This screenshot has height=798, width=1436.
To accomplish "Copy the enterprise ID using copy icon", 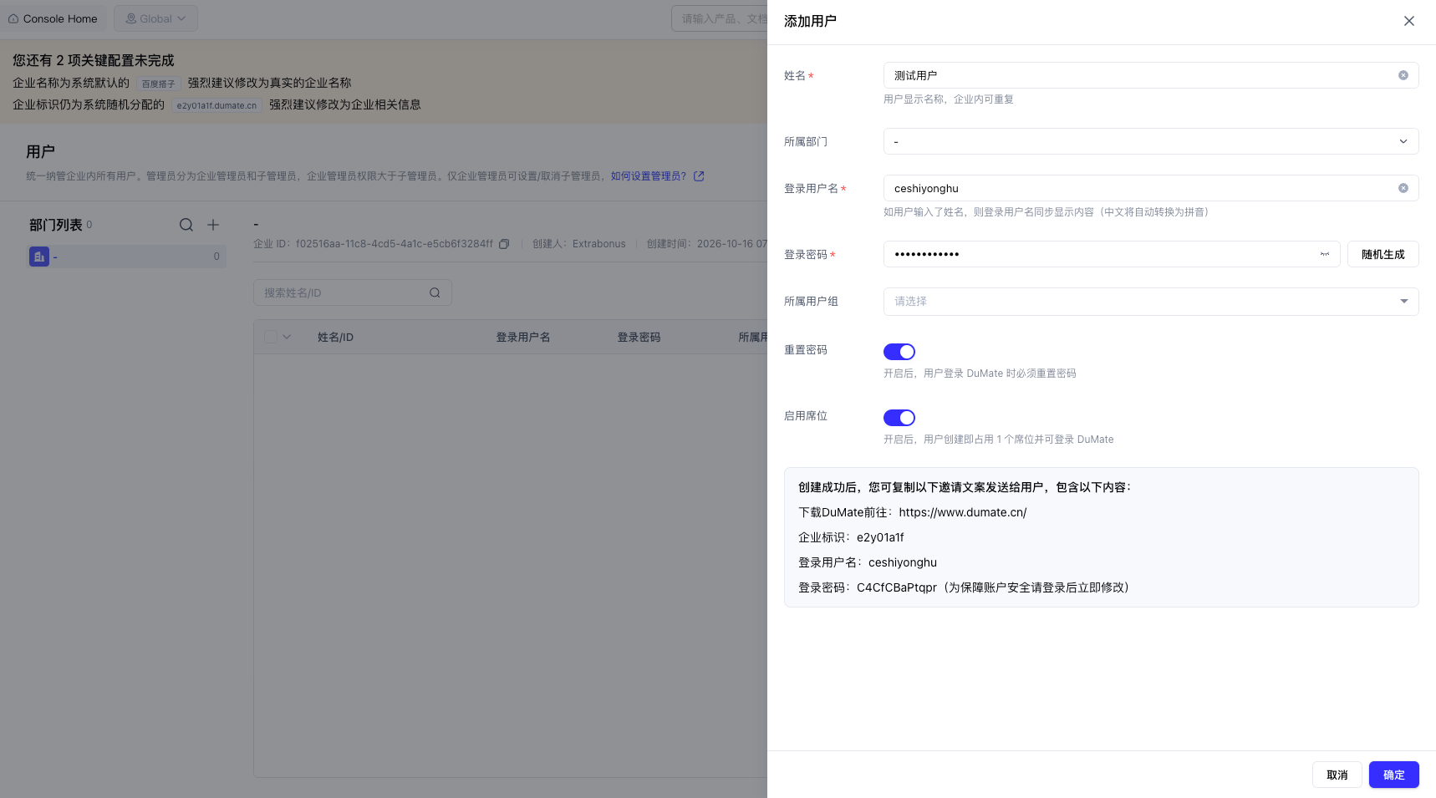I will click(x=504, y=244).
